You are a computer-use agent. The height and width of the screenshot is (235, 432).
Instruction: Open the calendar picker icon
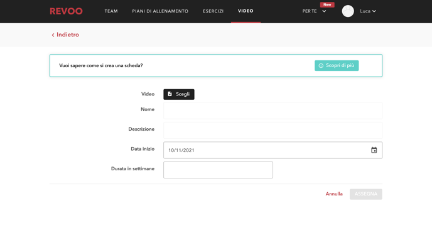374,150
